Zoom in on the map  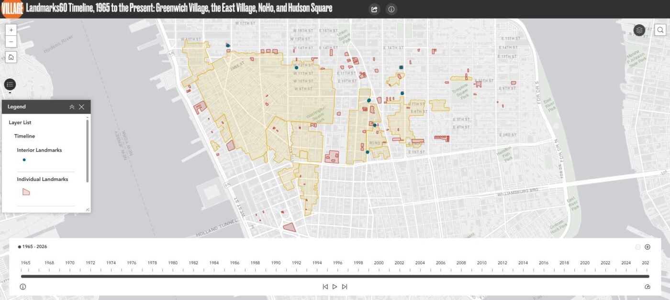pos(11,30)
